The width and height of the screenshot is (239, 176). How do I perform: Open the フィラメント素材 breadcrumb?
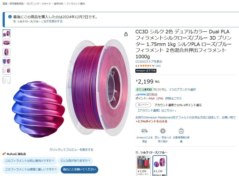coord(76,4)
